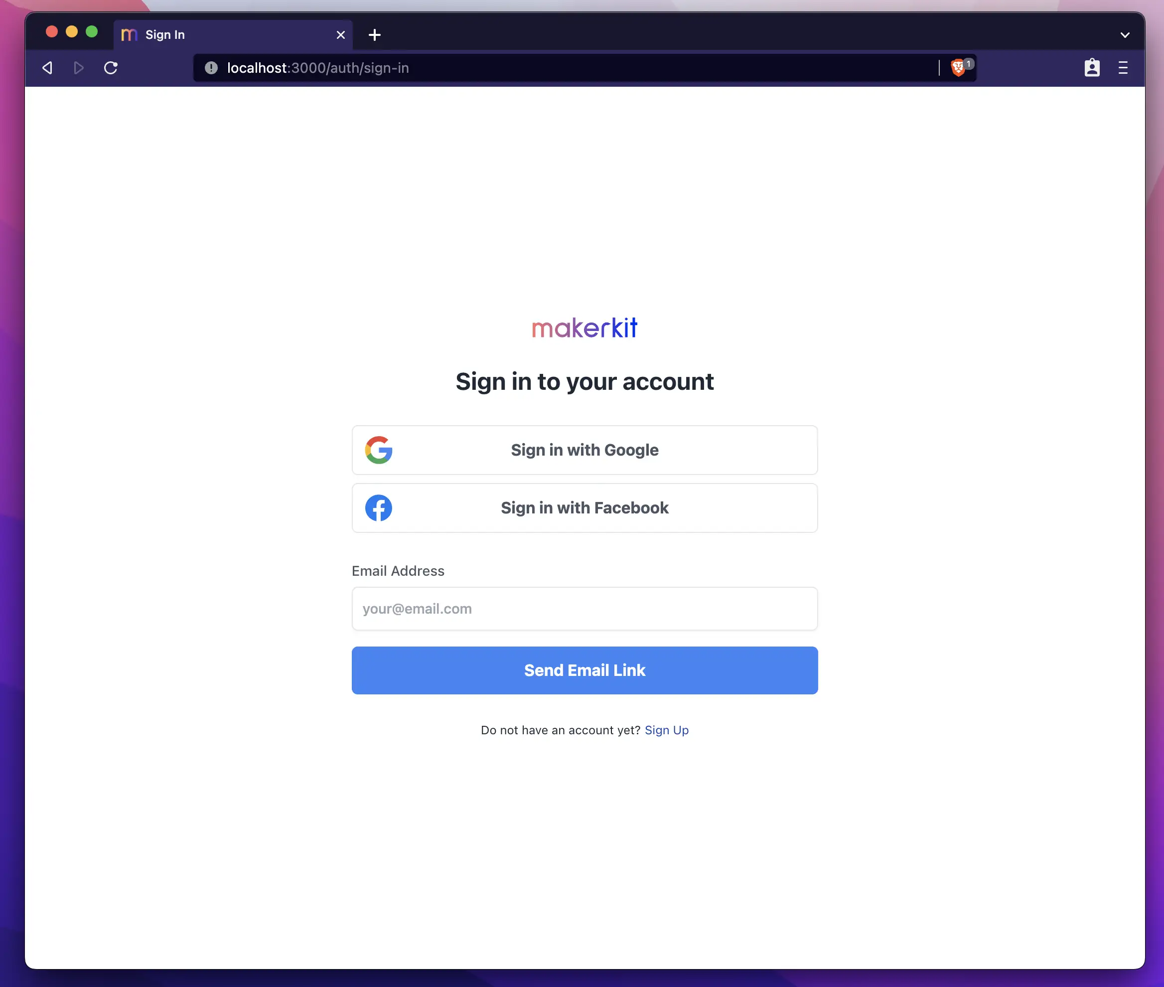Click Sign in with Facebook button

click(583, 507)
